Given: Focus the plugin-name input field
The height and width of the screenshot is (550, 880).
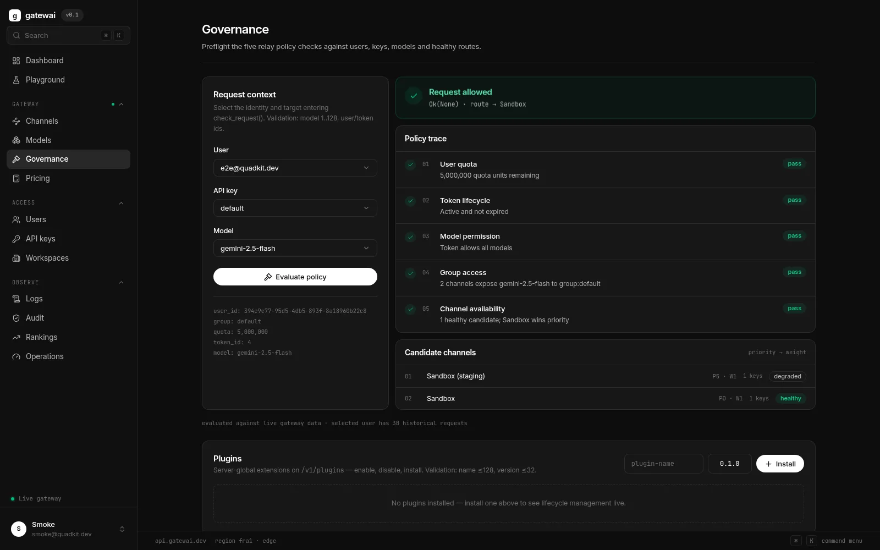Looking at the screenshot, I should tap(663, 464).
